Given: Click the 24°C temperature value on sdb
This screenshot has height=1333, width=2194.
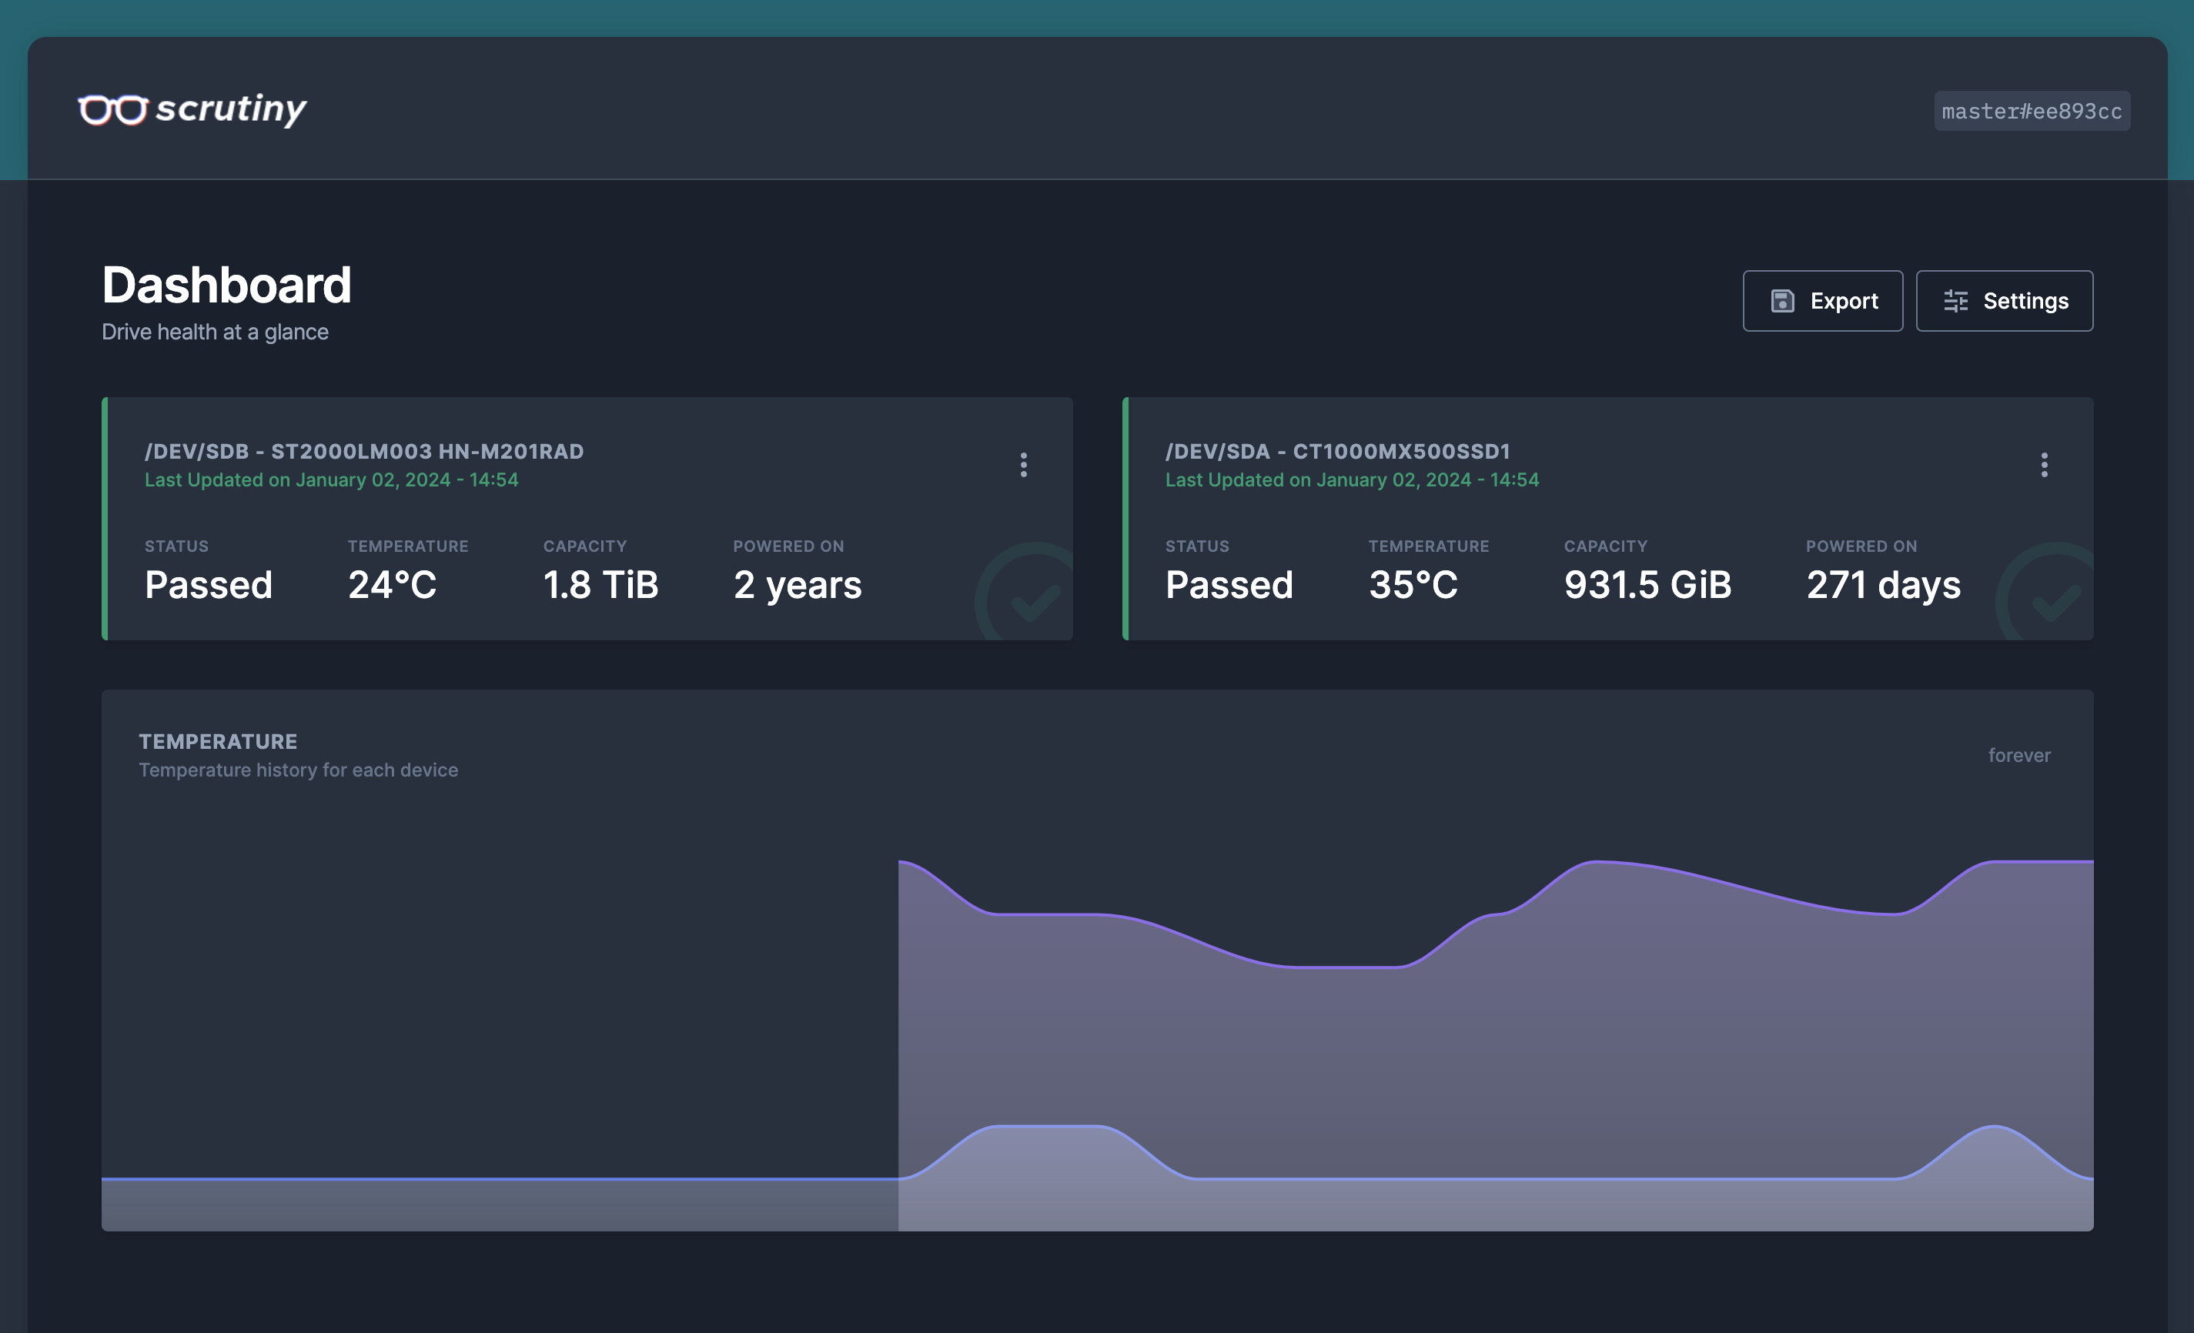Looking at the screenshot, I should pyautogui.click(x=392, y=585).
